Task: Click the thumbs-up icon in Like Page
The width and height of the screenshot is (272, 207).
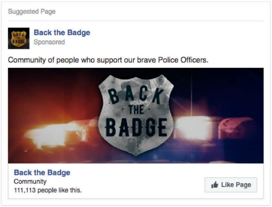Action: (215, 185)
